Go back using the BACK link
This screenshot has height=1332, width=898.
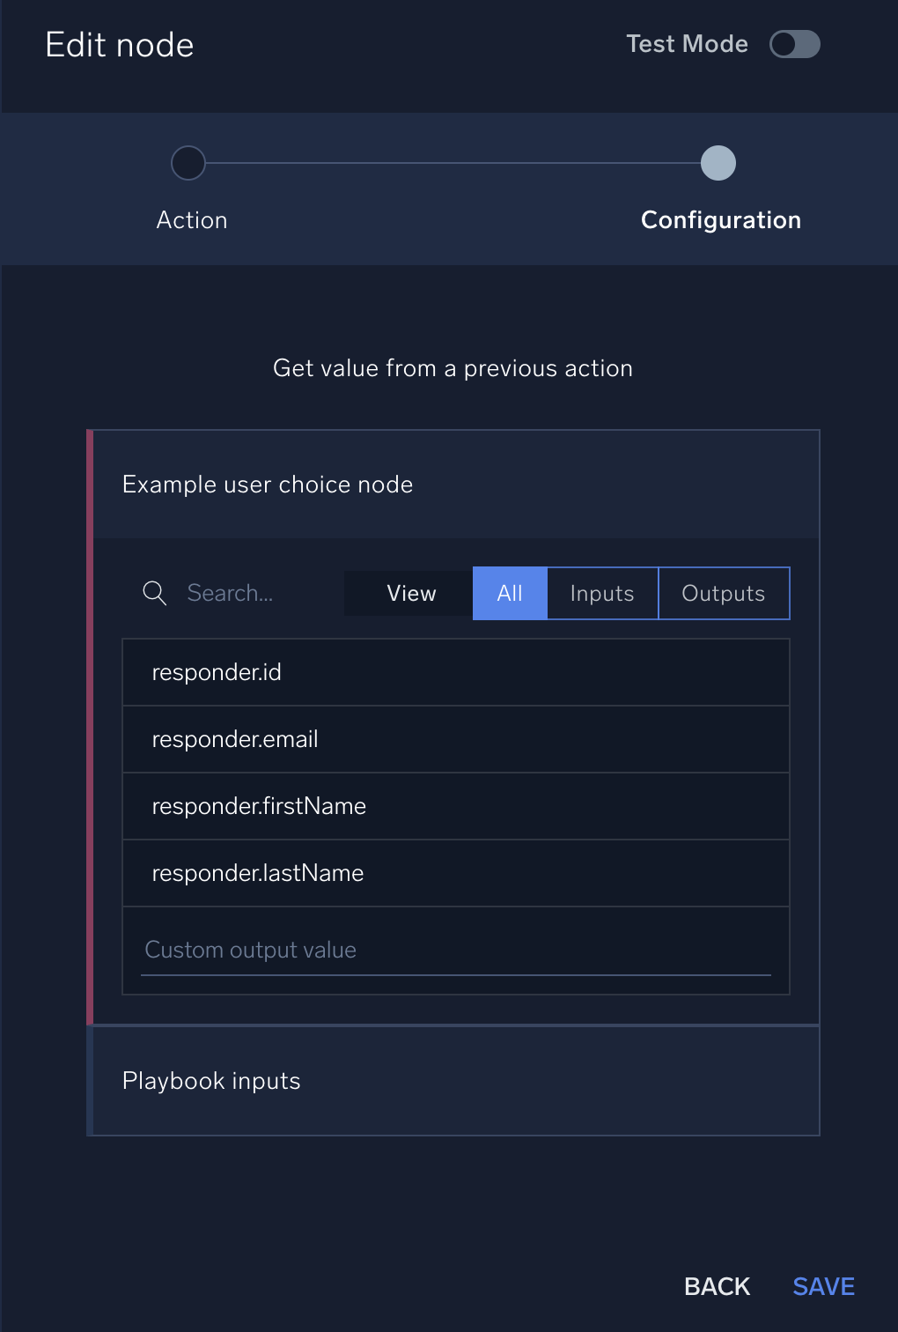tap(716, 1286)
